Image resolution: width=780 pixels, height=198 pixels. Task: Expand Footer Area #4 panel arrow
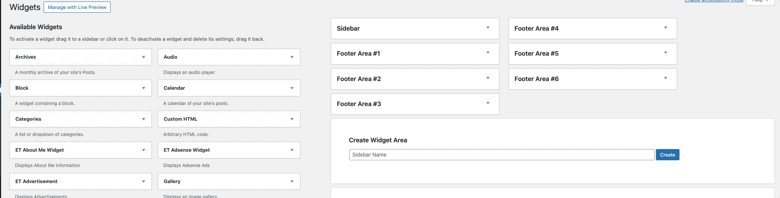666,28
